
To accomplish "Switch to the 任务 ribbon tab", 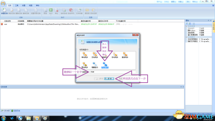I will click(x=10, y=5).
